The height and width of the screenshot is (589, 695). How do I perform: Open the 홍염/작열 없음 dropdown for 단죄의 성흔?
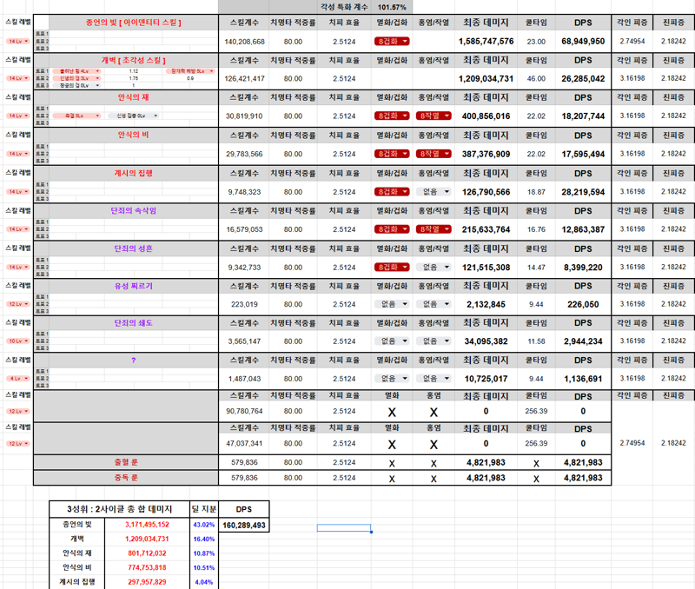[x=434, y=268]
